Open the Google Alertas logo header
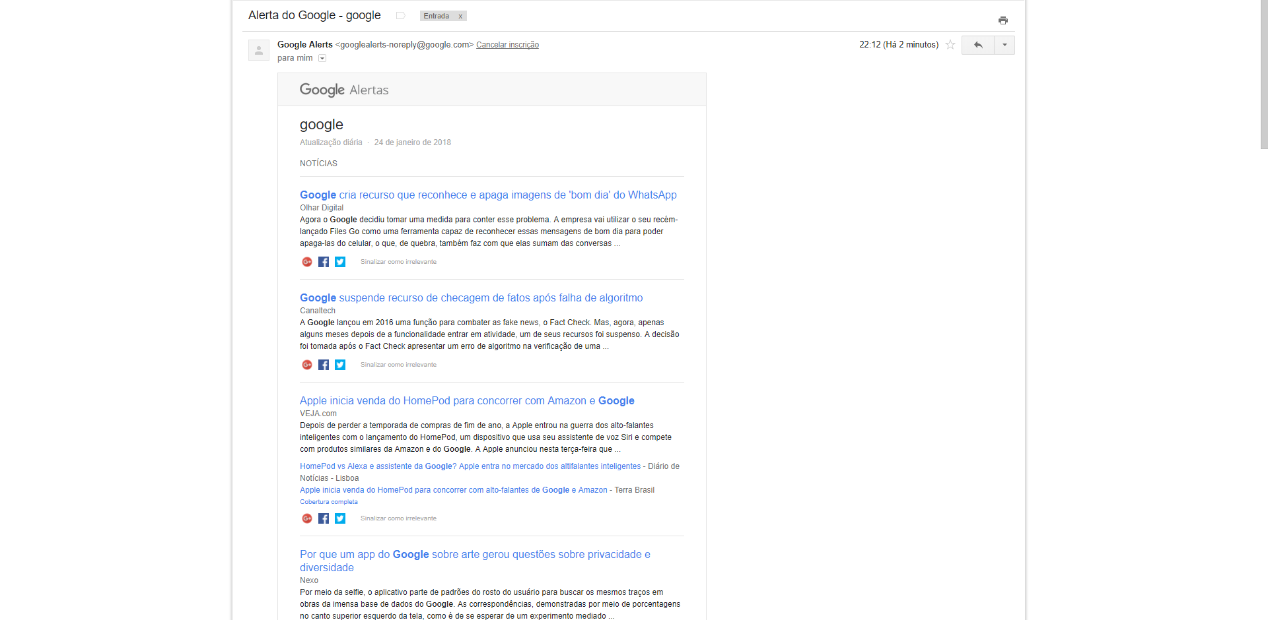Screen dimensions: 1268x620 pos(344,90)
